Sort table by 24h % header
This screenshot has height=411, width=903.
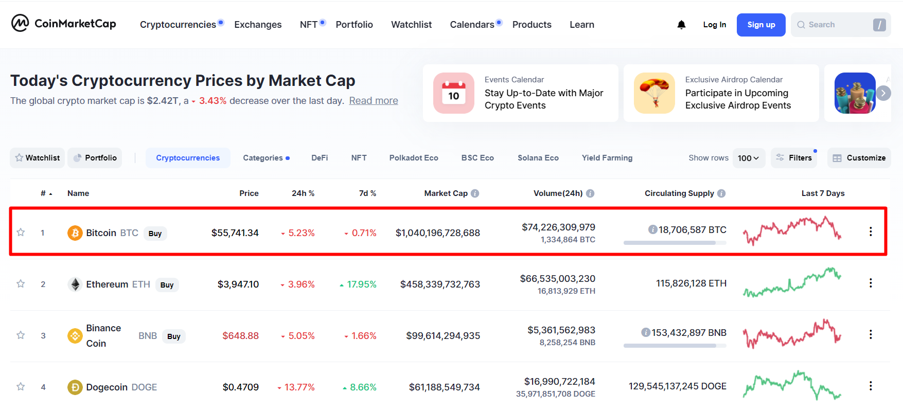[303, 193]
